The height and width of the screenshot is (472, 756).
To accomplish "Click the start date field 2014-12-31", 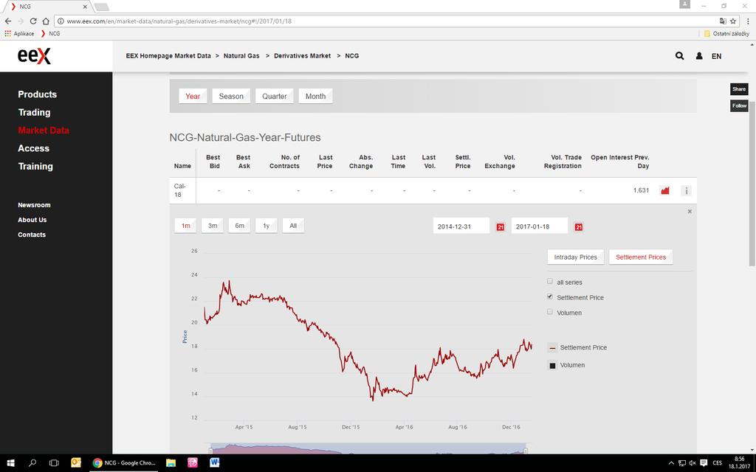I will pos(461,226).
